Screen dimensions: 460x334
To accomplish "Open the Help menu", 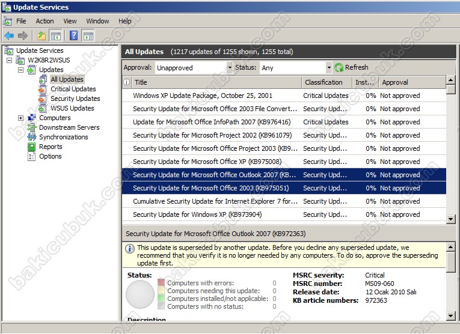I will [124, 21].
